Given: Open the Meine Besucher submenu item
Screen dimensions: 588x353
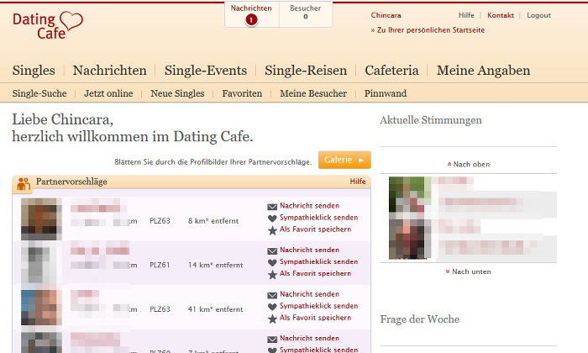Looking at the screenshot, I should [313, 93].
